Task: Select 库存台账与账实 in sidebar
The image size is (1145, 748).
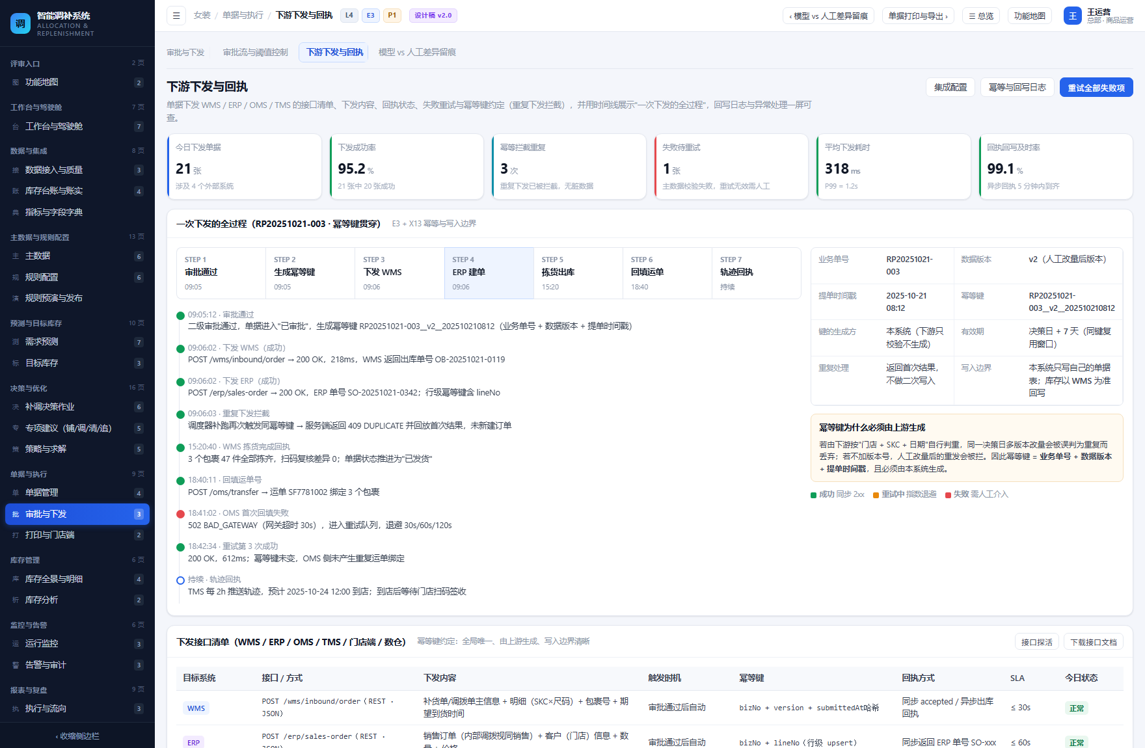Action: pyautogui.click(x=77, y=191)
